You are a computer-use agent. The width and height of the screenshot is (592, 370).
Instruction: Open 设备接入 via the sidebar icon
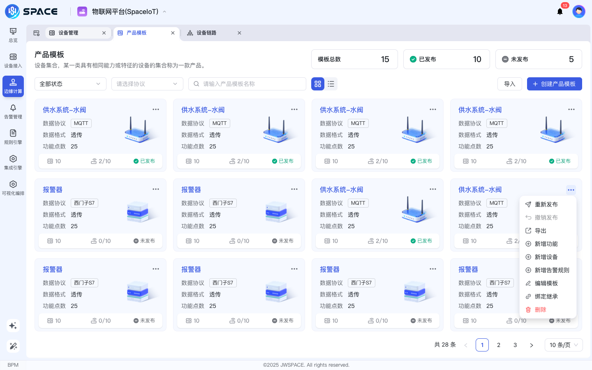[13, 61]
